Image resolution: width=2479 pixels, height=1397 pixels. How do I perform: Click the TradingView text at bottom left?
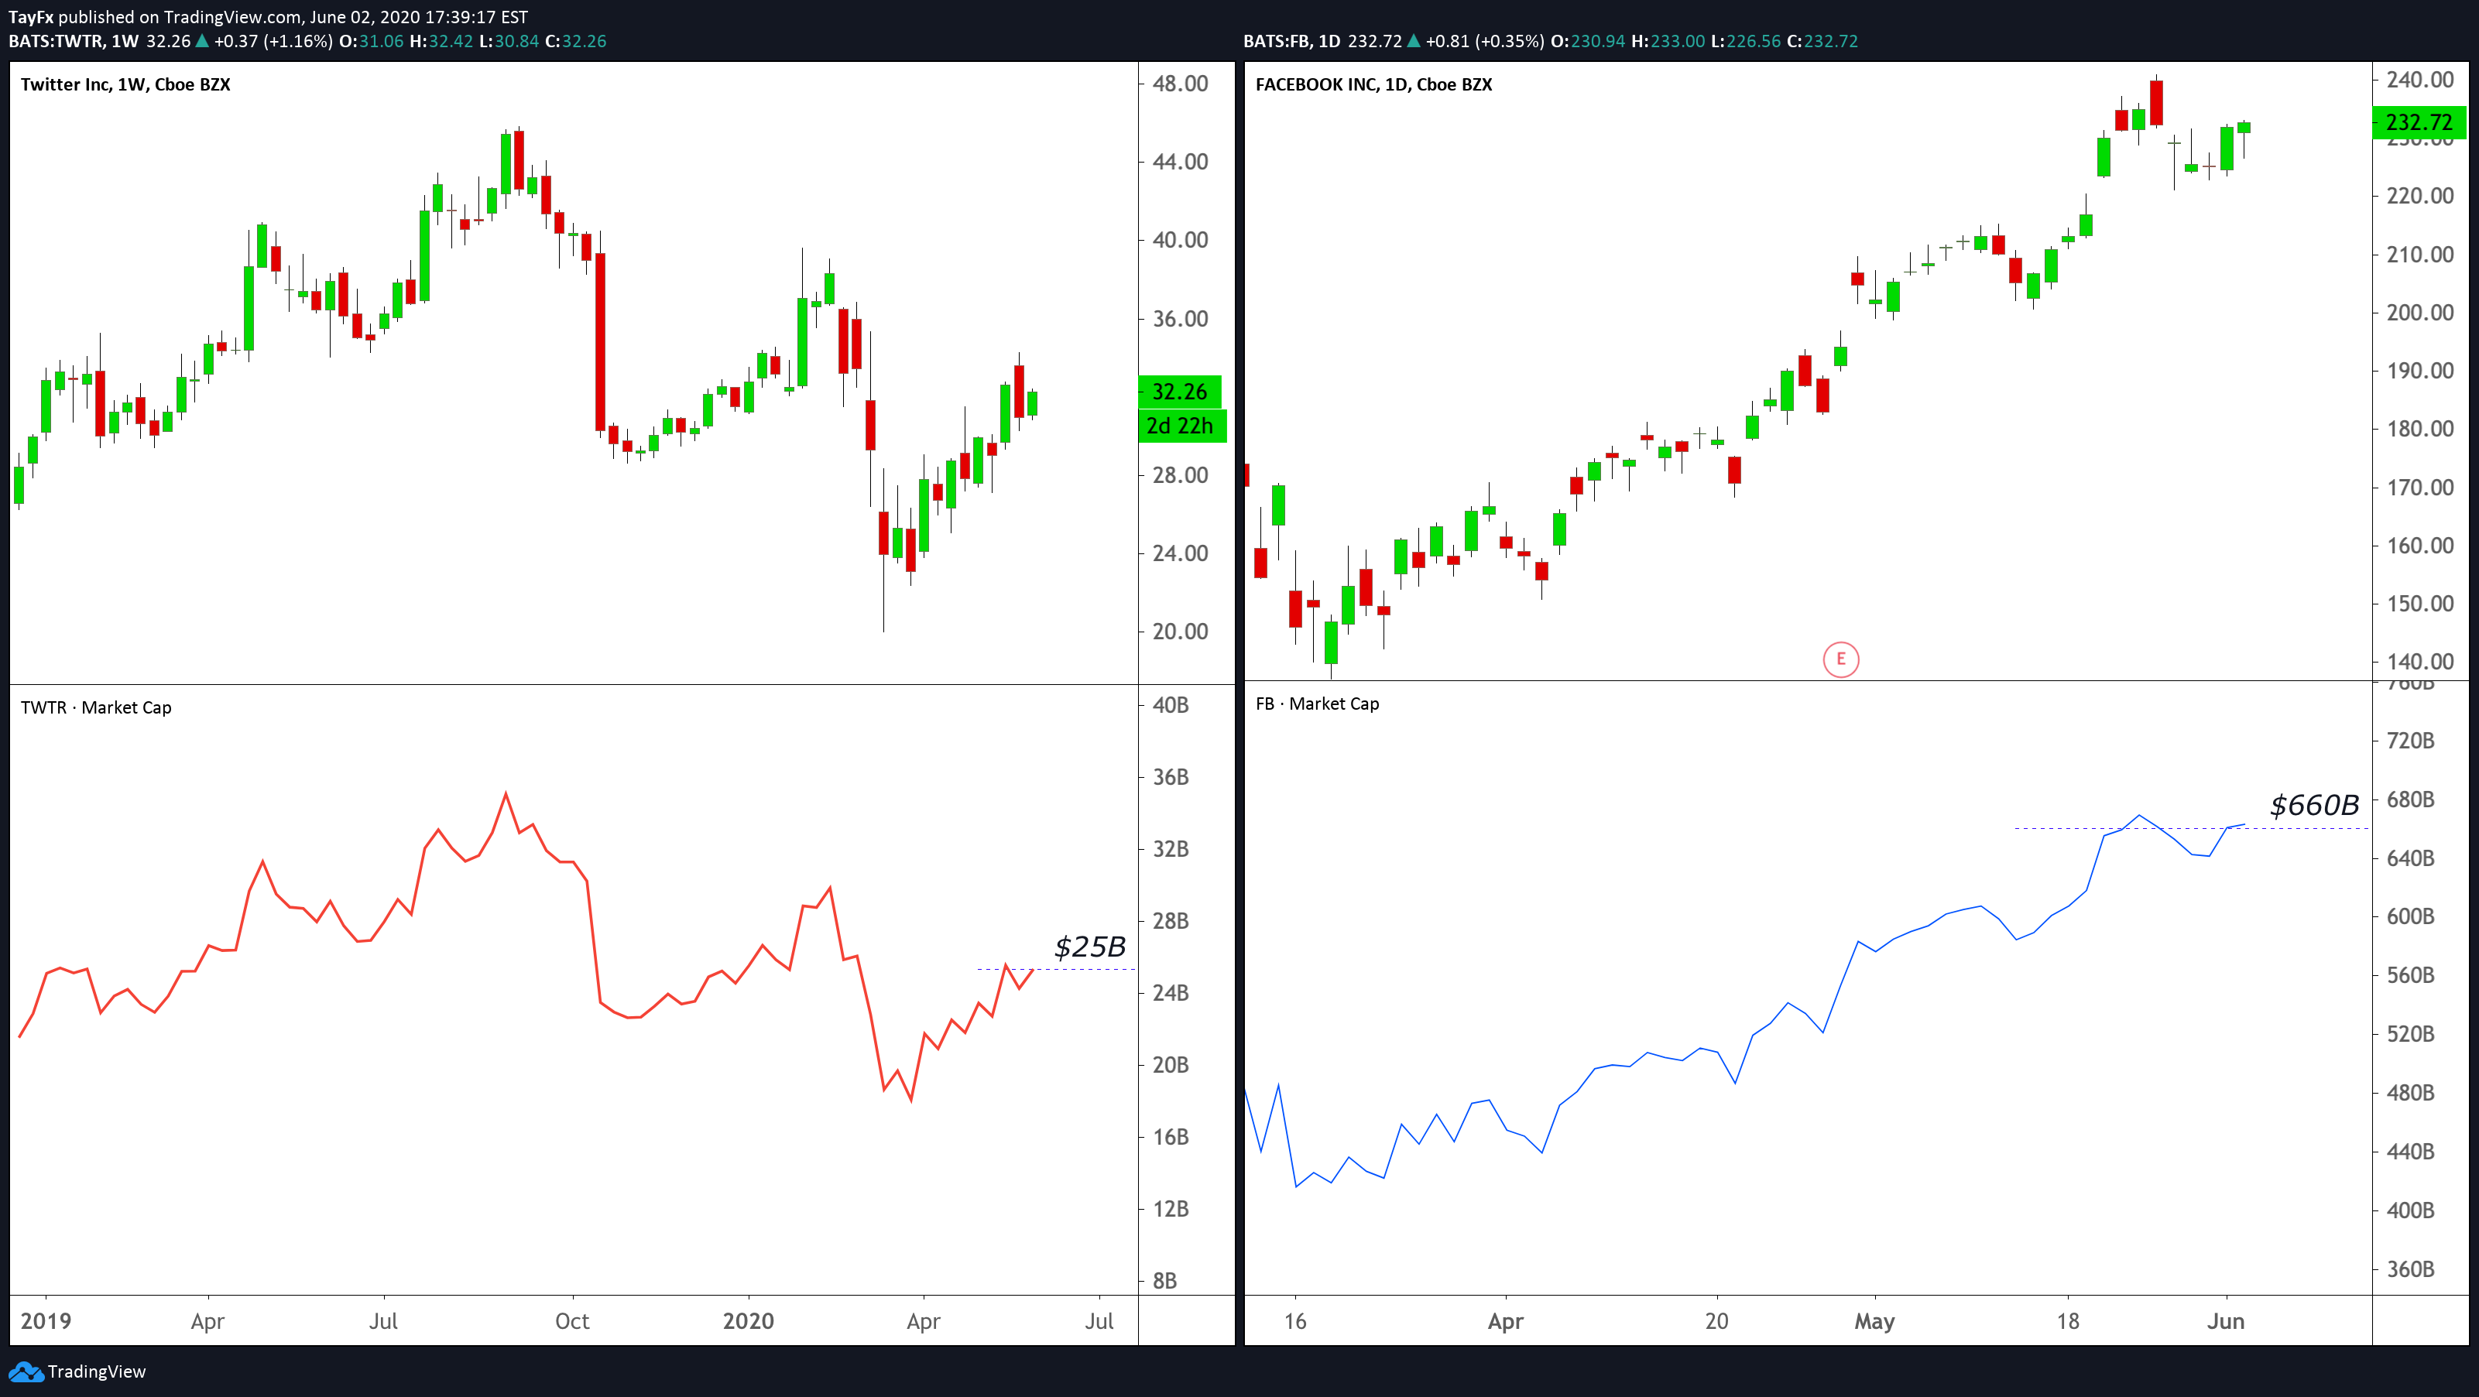[96, 1372]
